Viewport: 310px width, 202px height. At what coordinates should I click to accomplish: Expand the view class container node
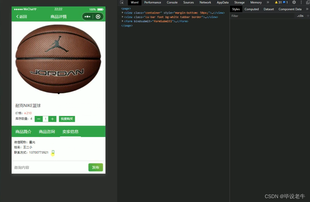pos(123,12)
